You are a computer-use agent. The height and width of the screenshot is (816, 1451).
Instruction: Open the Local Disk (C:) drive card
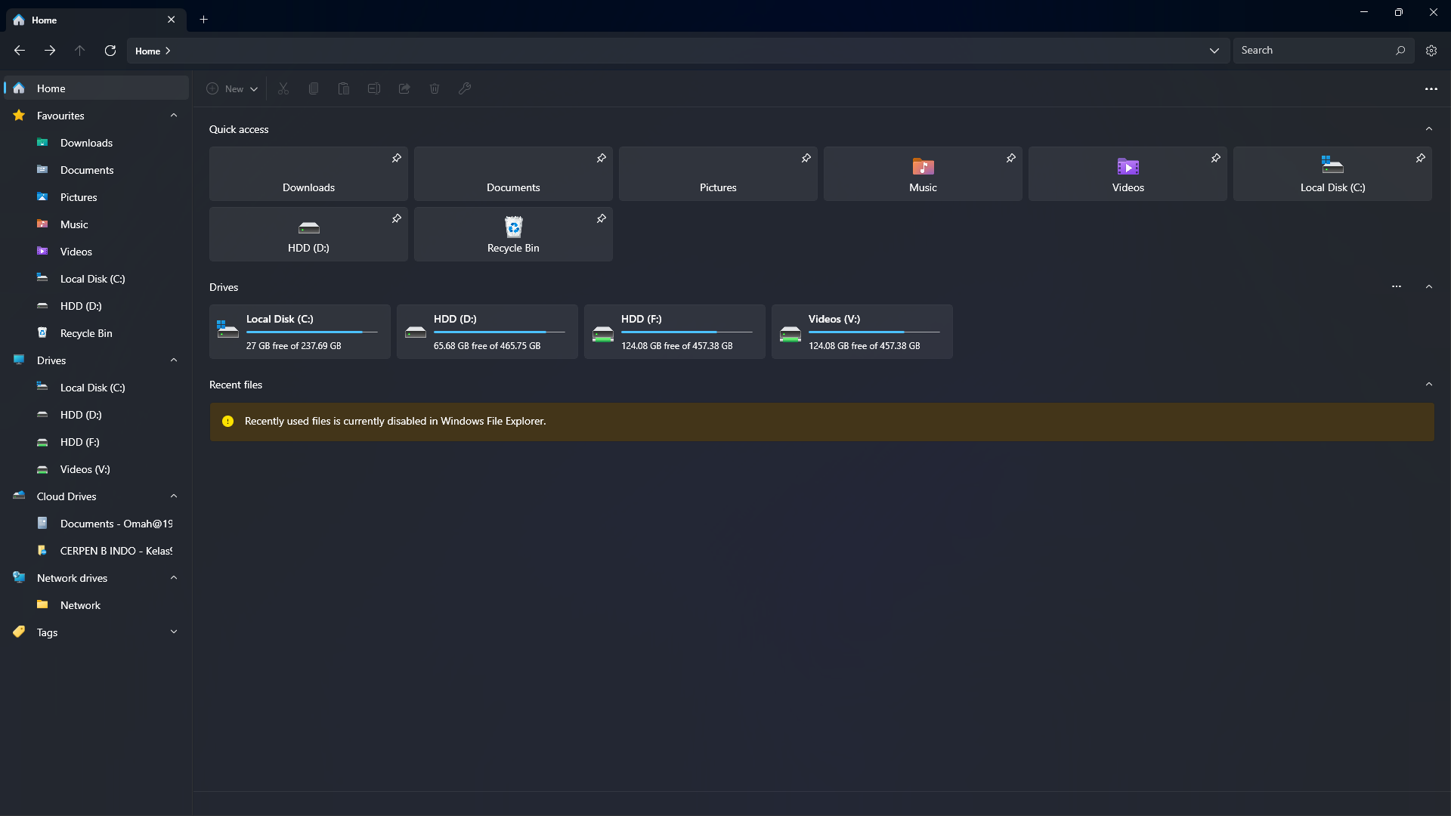(x=299, y=332)
